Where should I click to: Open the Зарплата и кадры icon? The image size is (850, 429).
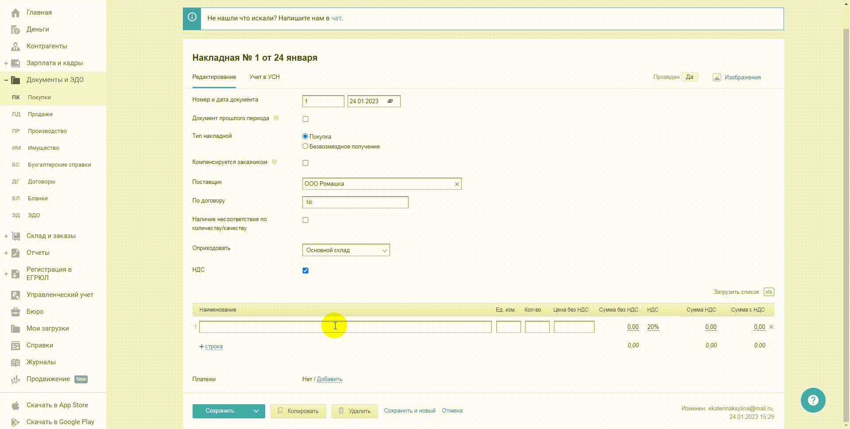click(15, 63)
